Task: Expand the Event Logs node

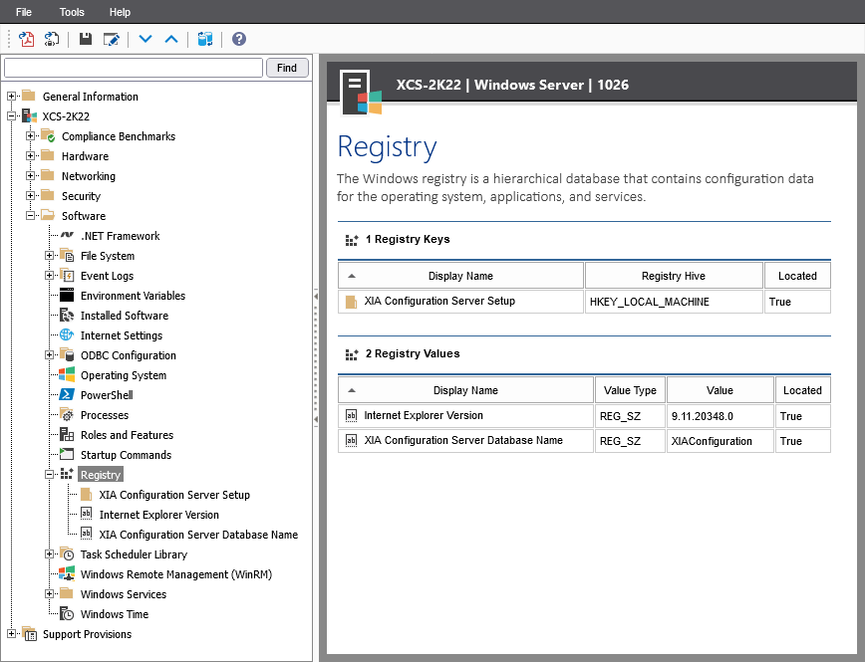Action: point(49,275)
